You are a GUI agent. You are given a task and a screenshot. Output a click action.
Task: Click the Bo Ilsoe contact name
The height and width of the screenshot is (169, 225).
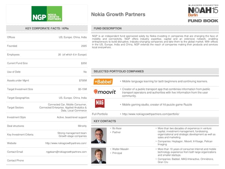117,129
